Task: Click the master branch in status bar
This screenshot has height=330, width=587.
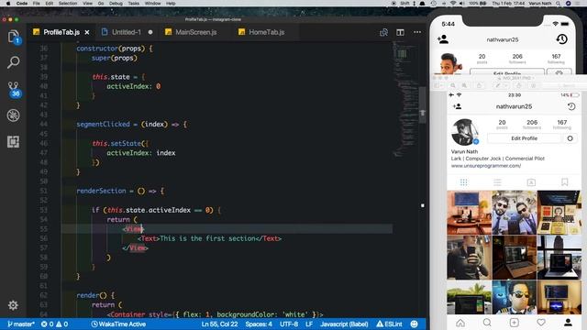Action: (x=21, y=324)
